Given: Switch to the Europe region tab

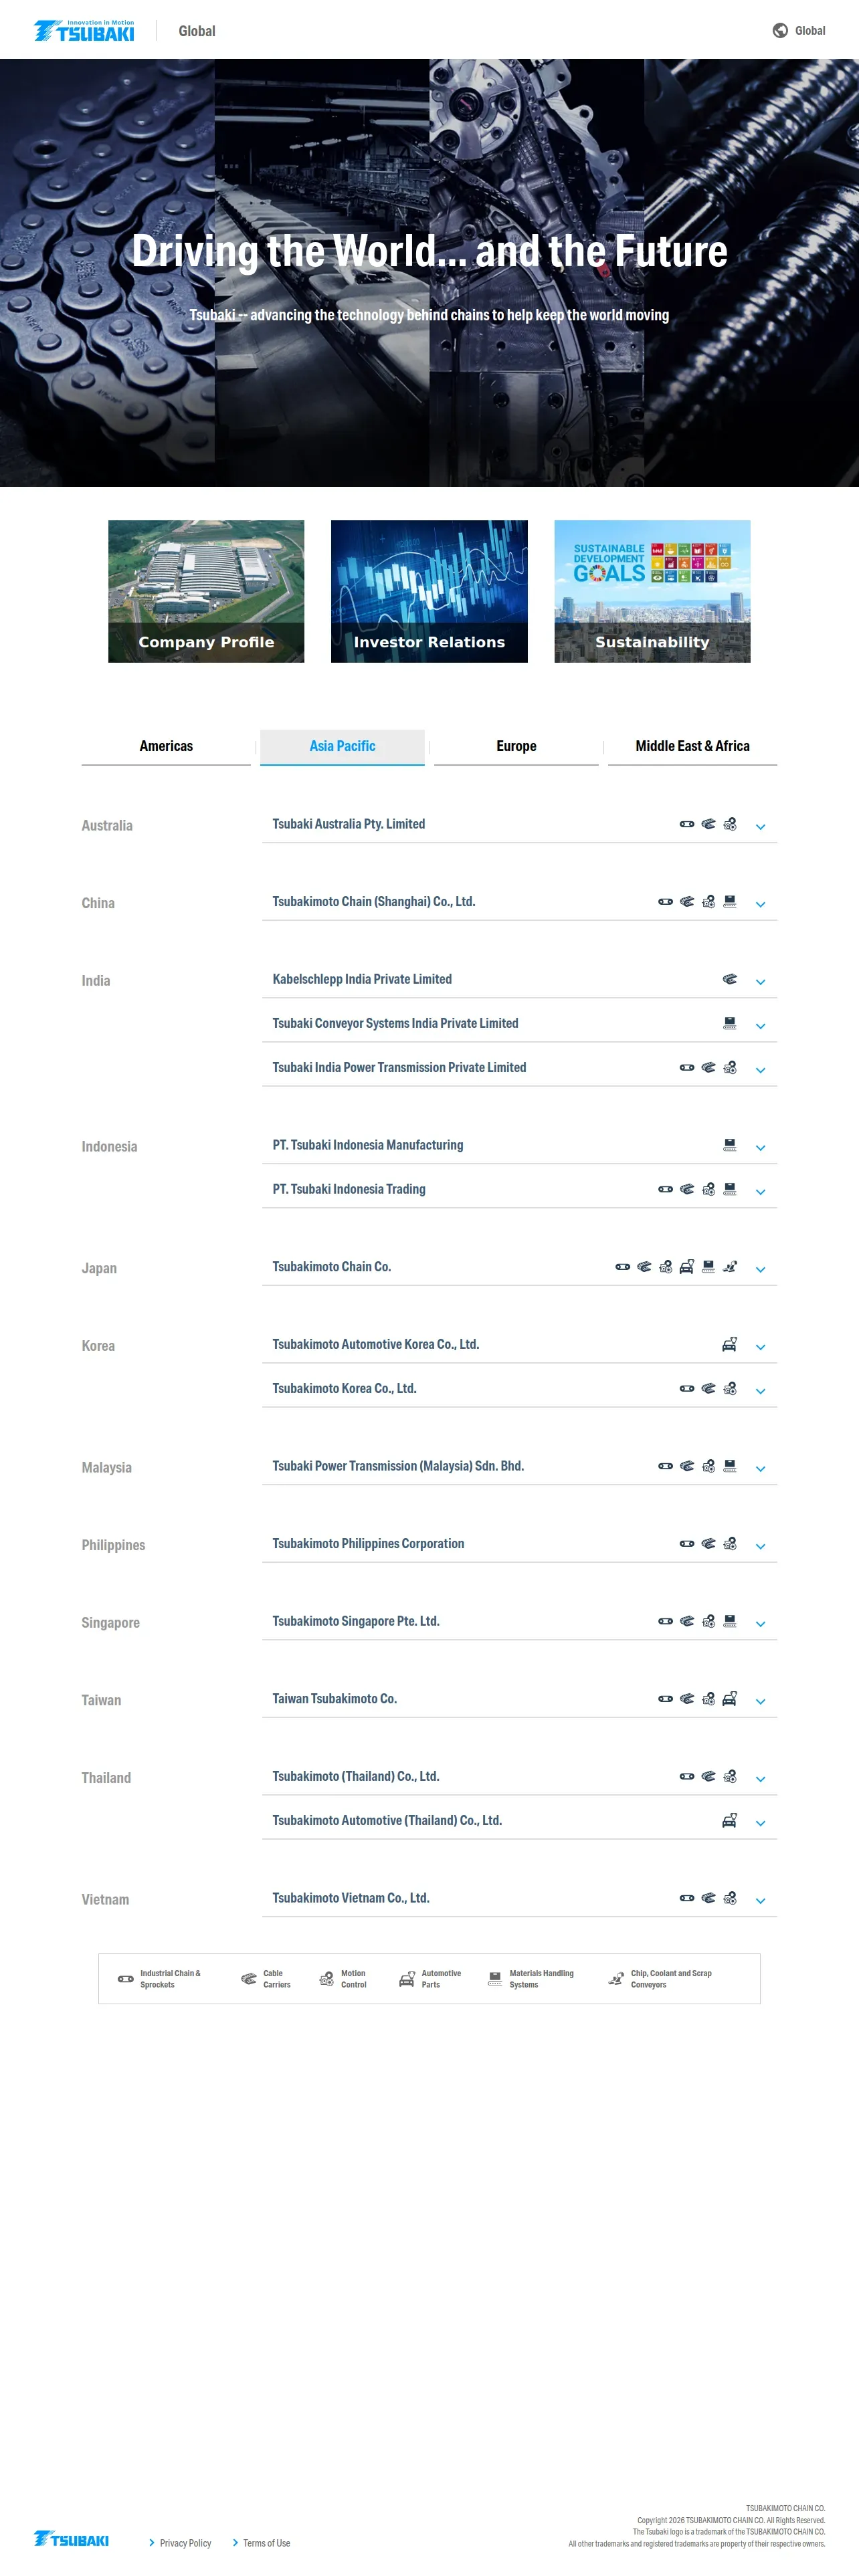Looking at the screenshot, I should click(516, 747).
